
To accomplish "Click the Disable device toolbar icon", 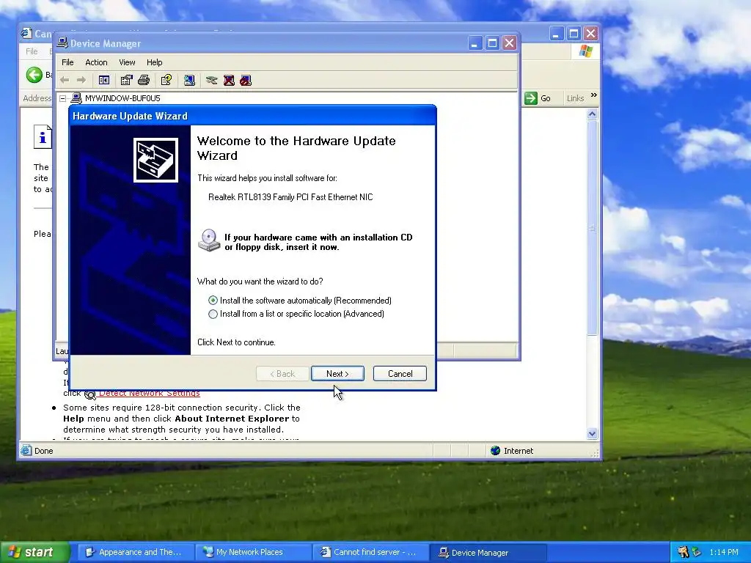I will (x=246, y=80).
